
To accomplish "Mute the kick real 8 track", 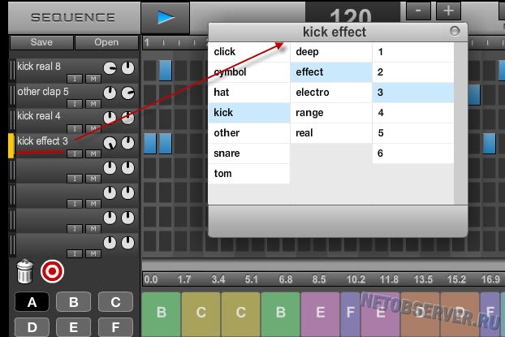I will coord(93,79).
